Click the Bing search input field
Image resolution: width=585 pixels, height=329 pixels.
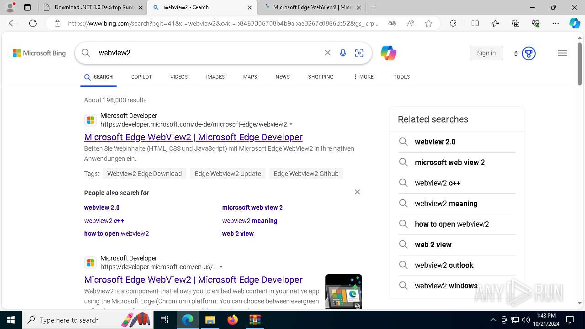point(208,53)
